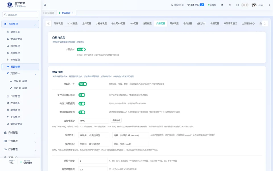The image size is (273, 171).
Task: Click the 壹软护航 logo
Action: click(10, 5)
